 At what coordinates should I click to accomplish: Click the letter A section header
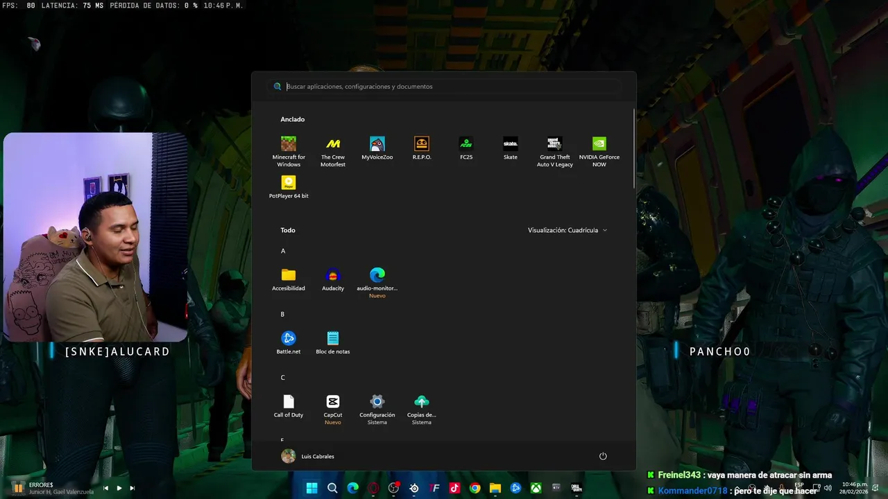283,251
